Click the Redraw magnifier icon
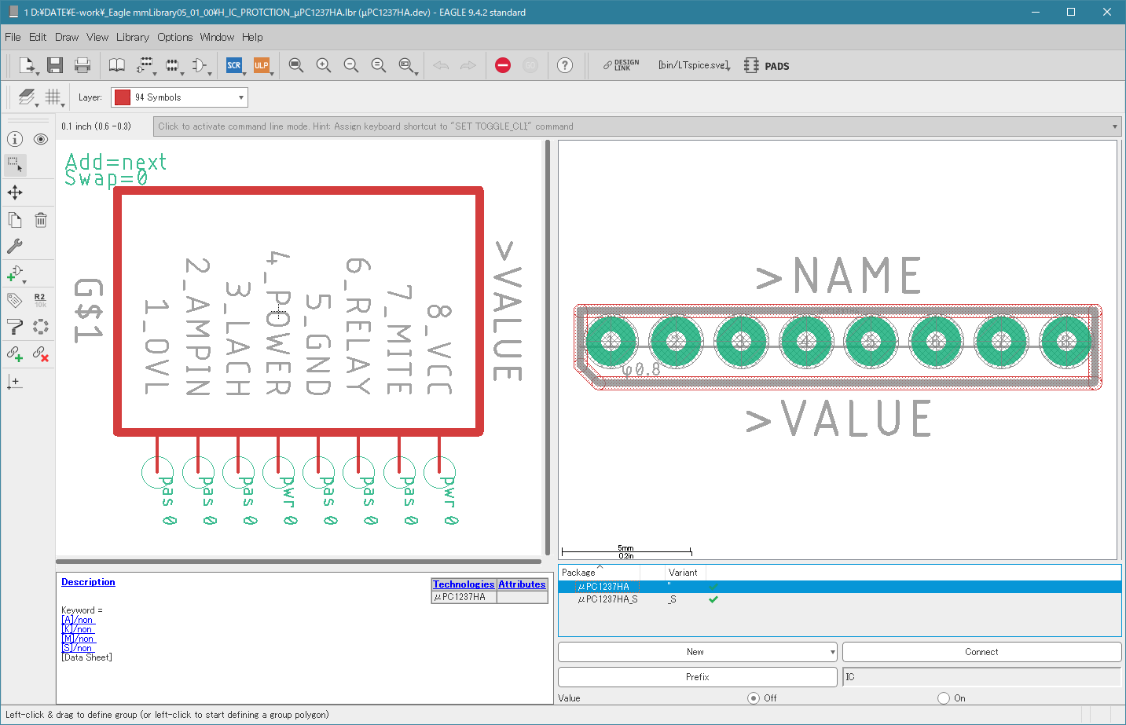This screenshot has height=725, width=1126. tap(379, 65)
